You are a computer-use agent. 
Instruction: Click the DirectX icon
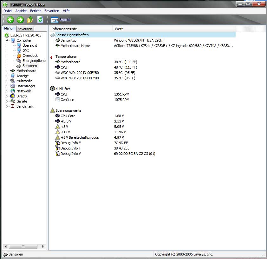tap(13, 96)
